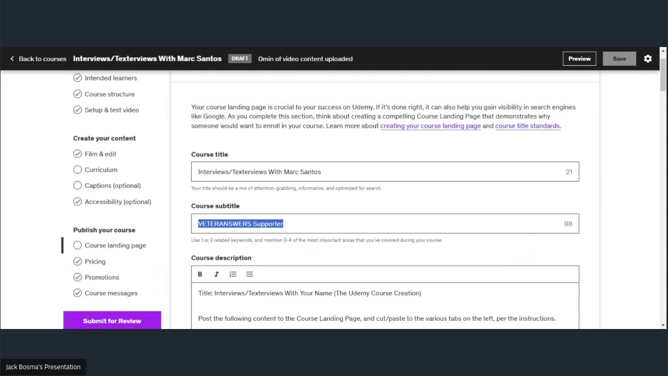Screen dimensions: 668x376
Task: Click the Film & edit check circle
Action: [78, 154]
